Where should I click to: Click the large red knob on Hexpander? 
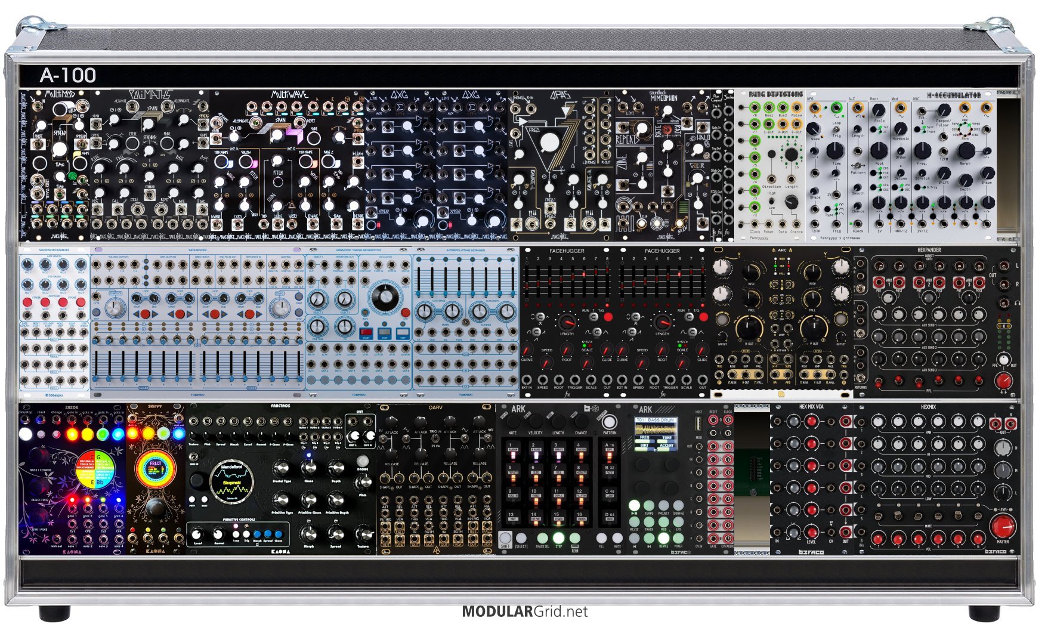coord(1004,380)
